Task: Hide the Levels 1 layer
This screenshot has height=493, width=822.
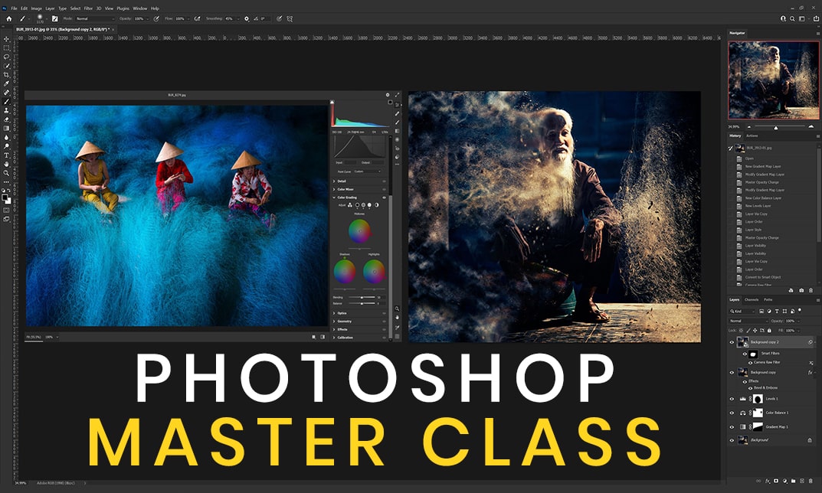Action: point(732,399)
